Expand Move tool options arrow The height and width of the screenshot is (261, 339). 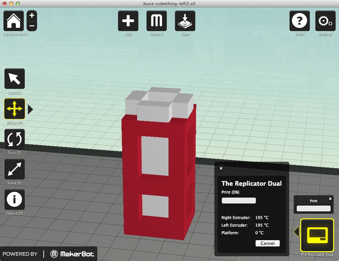pos(30,109)
